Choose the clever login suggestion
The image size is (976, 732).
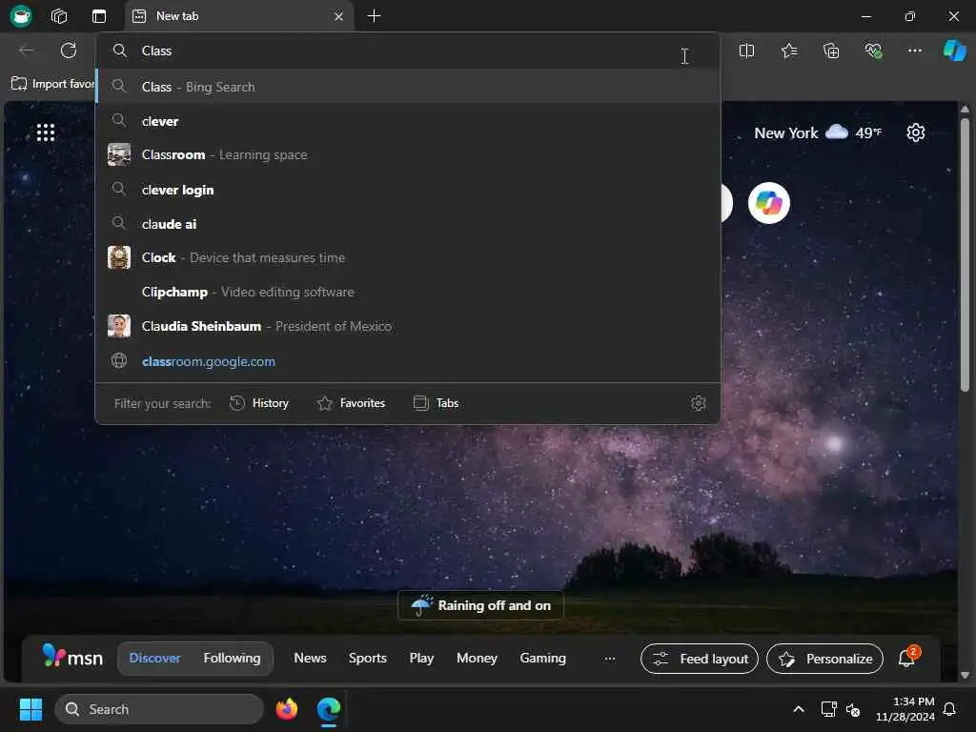point(408,190)
